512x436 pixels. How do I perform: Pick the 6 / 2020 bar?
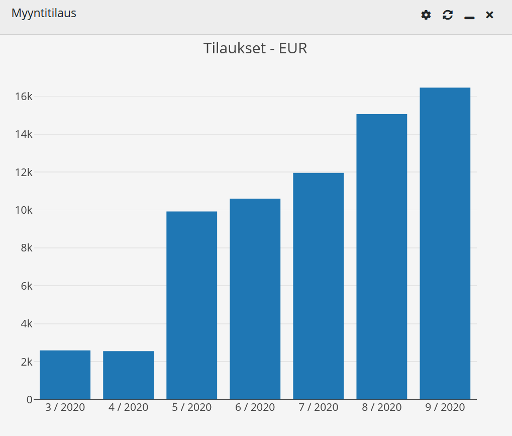coord(255,299)
